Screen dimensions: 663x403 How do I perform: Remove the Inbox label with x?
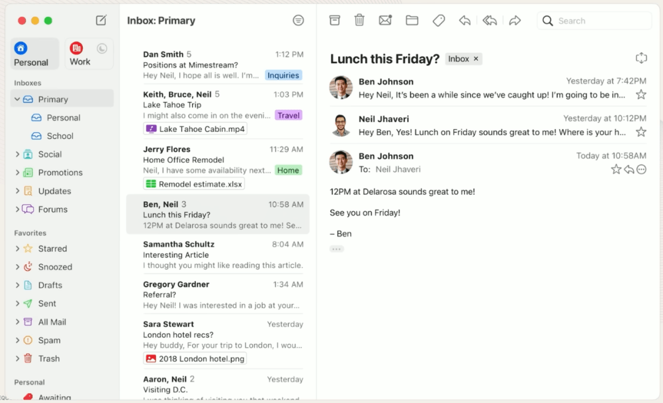tap(476, 59)
